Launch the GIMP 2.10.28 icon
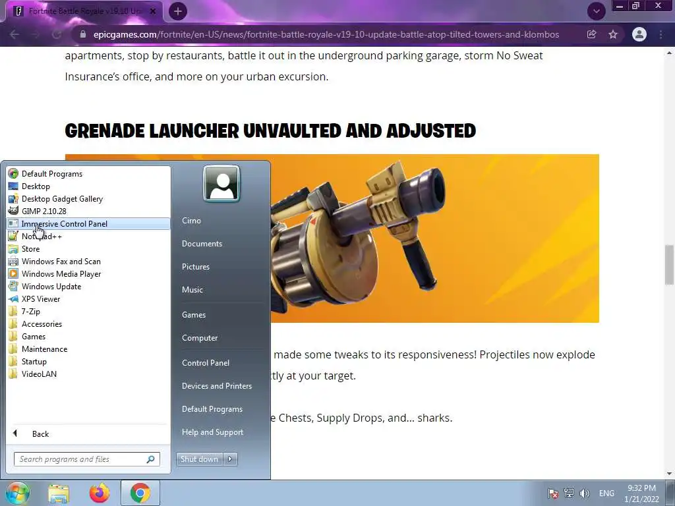 point(13,211)
